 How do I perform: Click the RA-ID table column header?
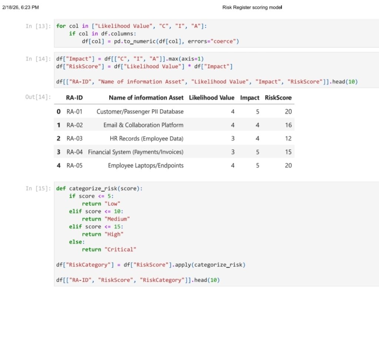coord(74,98)
